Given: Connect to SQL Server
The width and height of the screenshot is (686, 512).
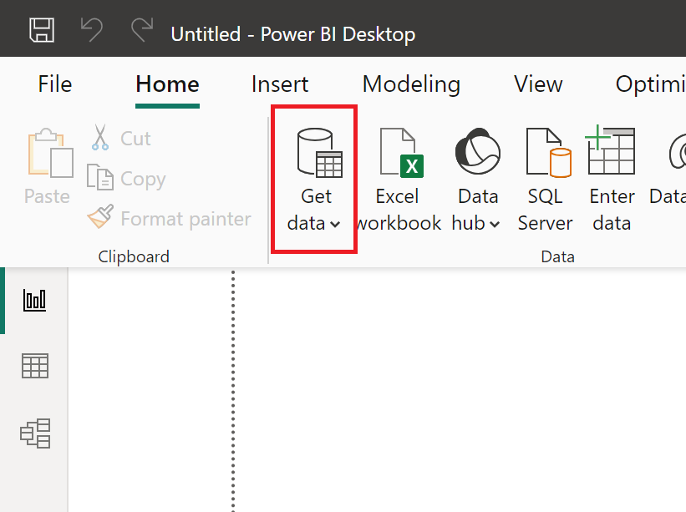Looking at the screenshot, I should pyautogui.click(x=546, y=180).
